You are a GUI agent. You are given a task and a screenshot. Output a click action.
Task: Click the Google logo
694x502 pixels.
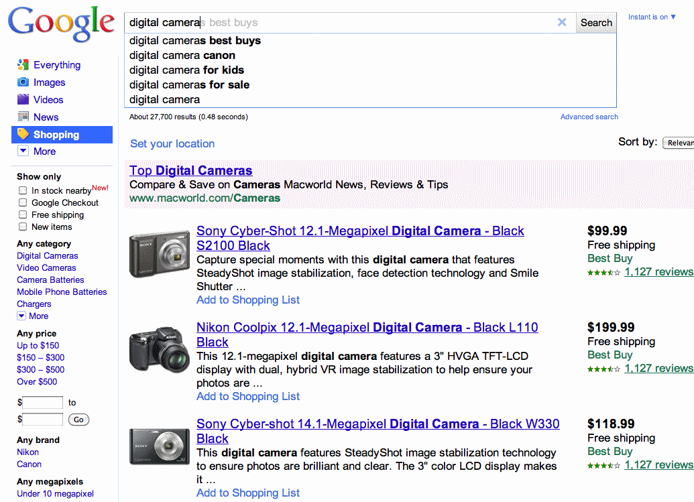[x=61, y=23]
